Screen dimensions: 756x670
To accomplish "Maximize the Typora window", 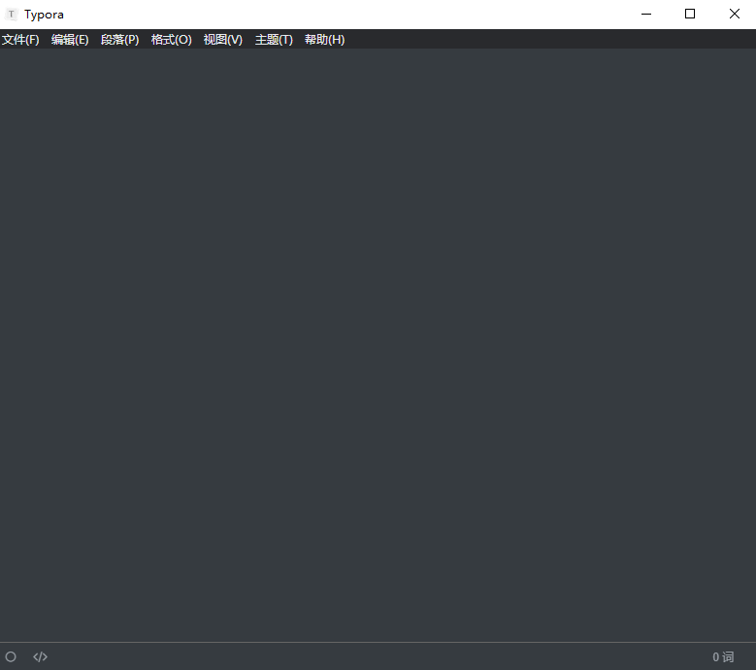I will (690, 14).
